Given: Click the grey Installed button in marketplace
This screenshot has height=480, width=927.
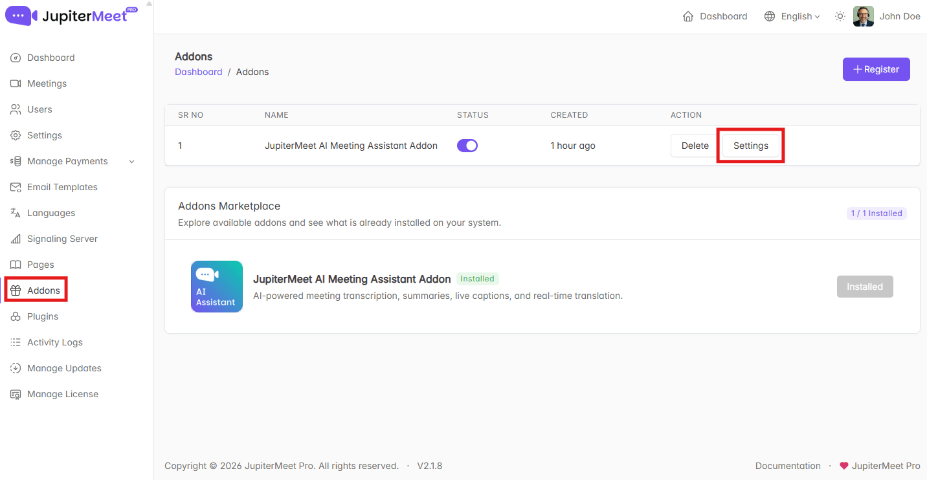Looking at the screenshot, I should [x=865, y=287].
